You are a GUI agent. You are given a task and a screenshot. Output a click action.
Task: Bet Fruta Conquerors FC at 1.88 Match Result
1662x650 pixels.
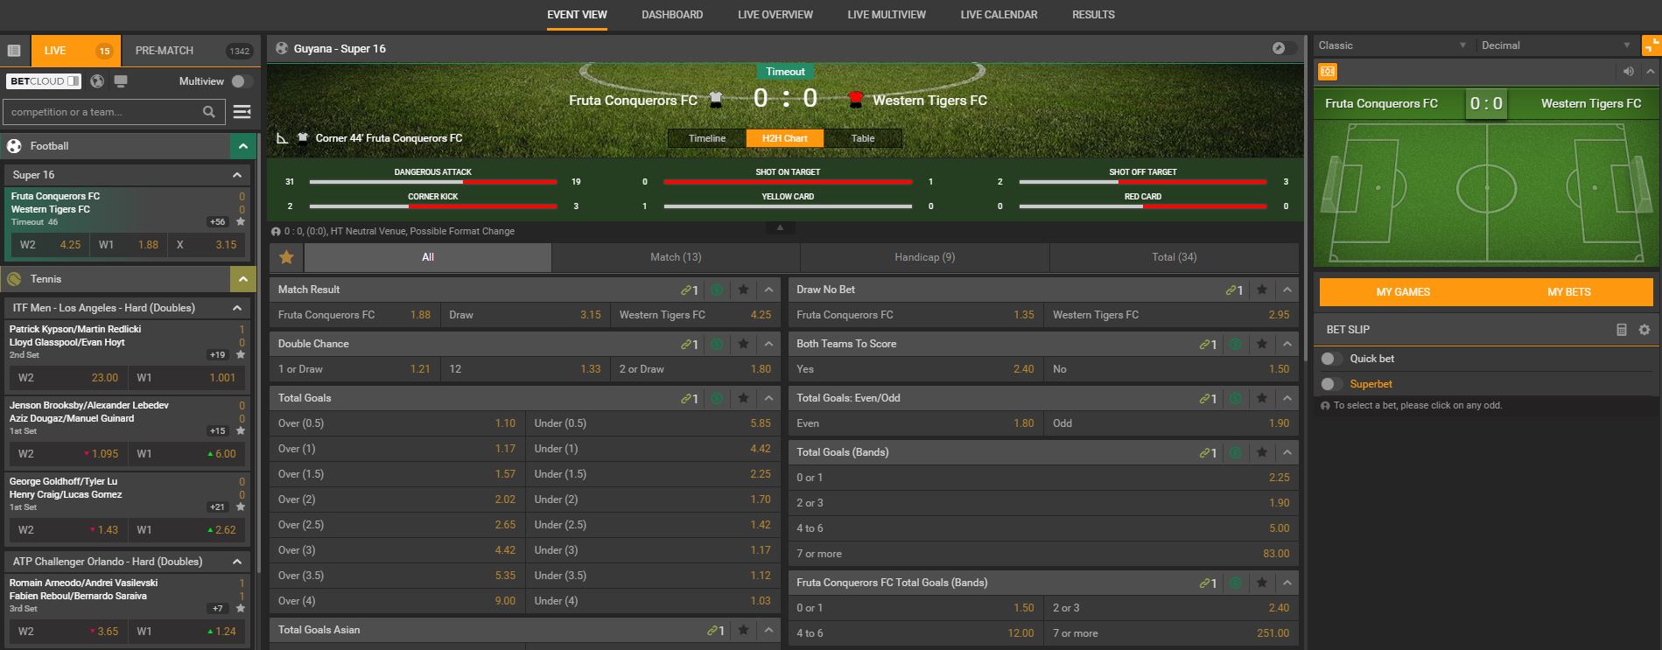tap(354, 315)
